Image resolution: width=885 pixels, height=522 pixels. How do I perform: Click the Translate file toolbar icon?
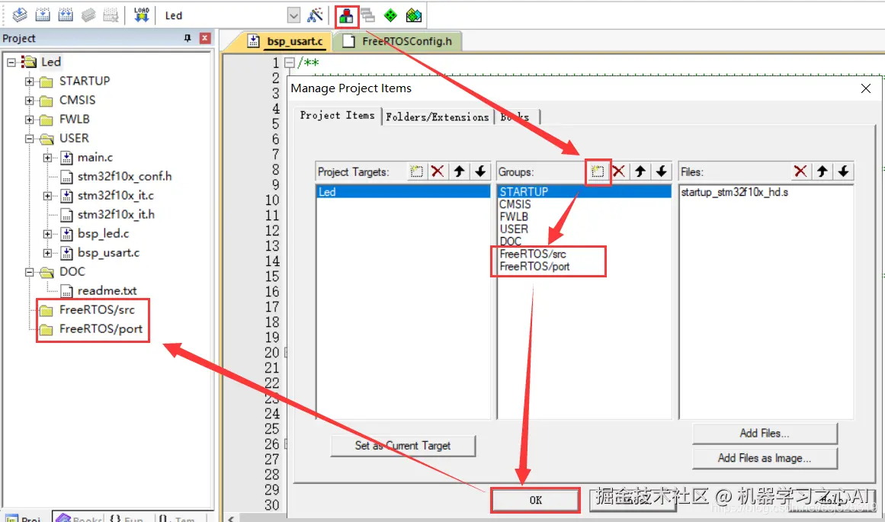(20, 15)
